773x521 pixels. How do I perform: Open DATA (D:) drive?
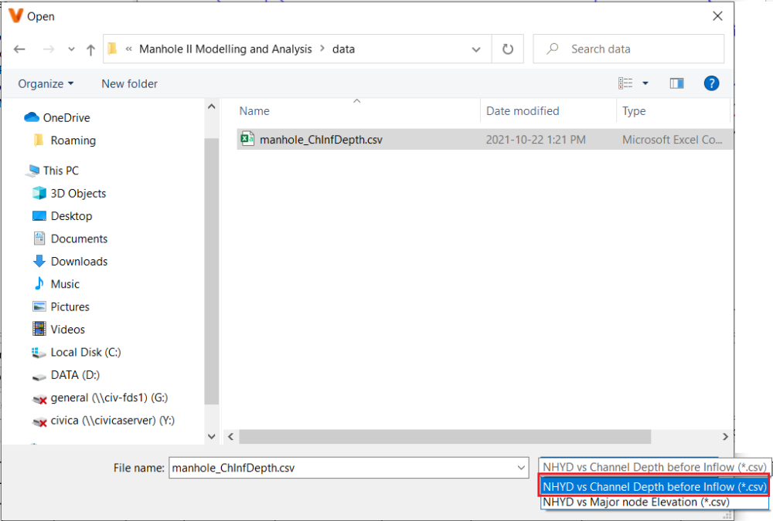75,375
